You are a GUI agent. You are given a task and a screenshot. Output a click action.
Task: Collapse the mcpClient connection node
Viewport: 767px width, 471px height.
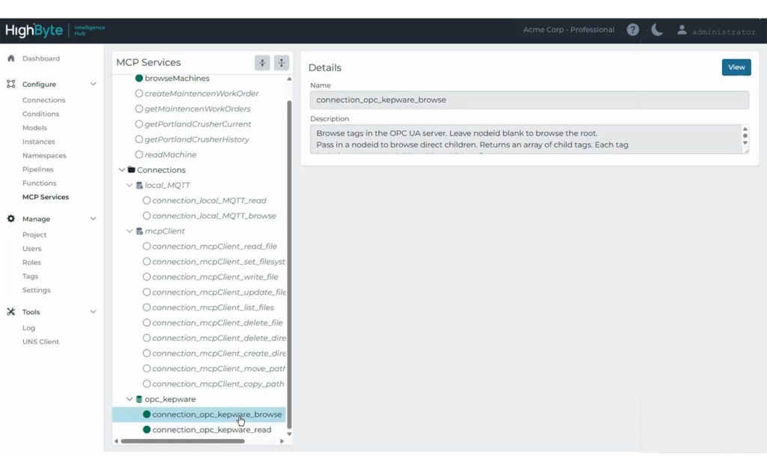click(129, 231)
